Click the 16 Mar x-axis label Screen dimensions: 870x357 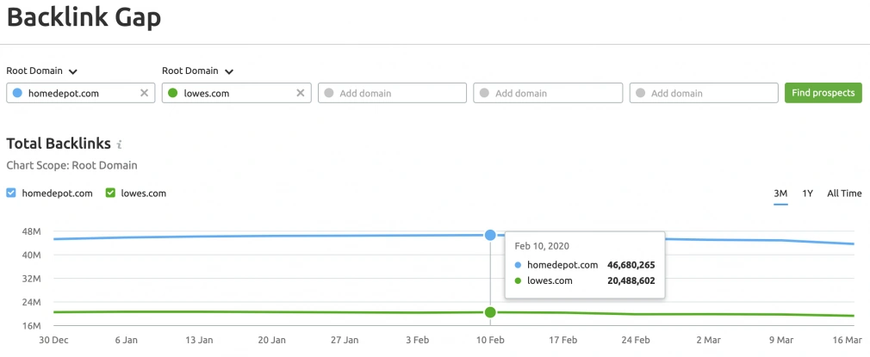[x=847, y=339]
